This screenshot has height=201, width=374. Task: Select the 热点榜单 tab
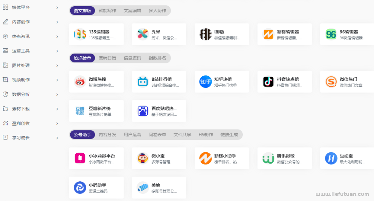click(82, 58)
